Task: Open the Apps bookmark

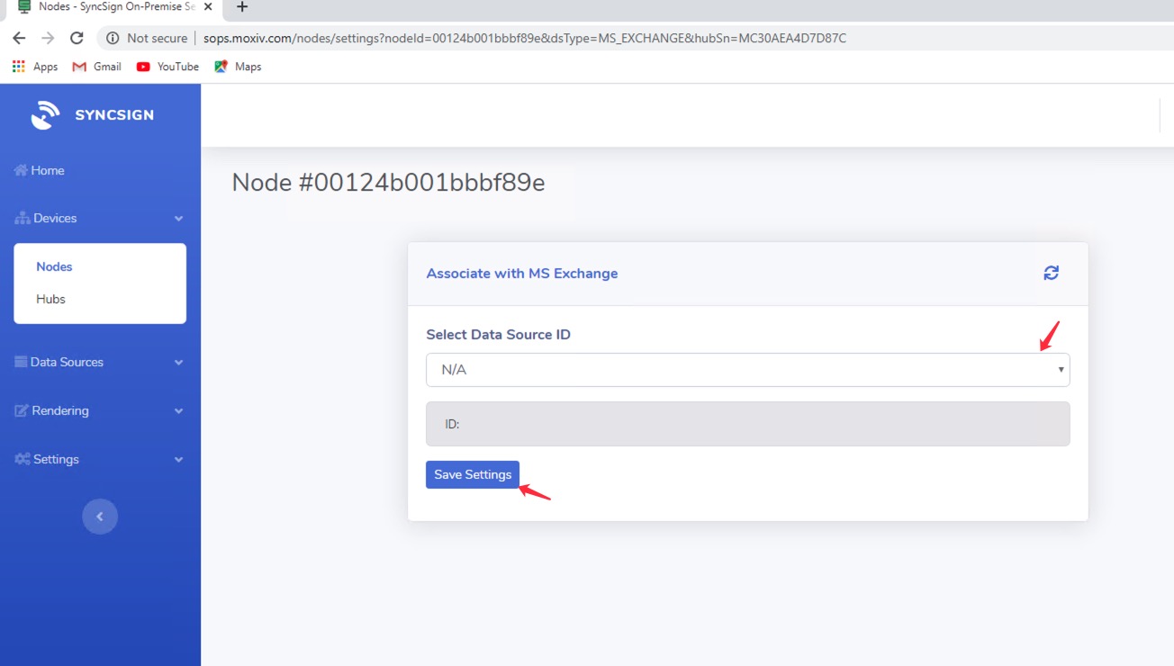Action: click(35, 67)
